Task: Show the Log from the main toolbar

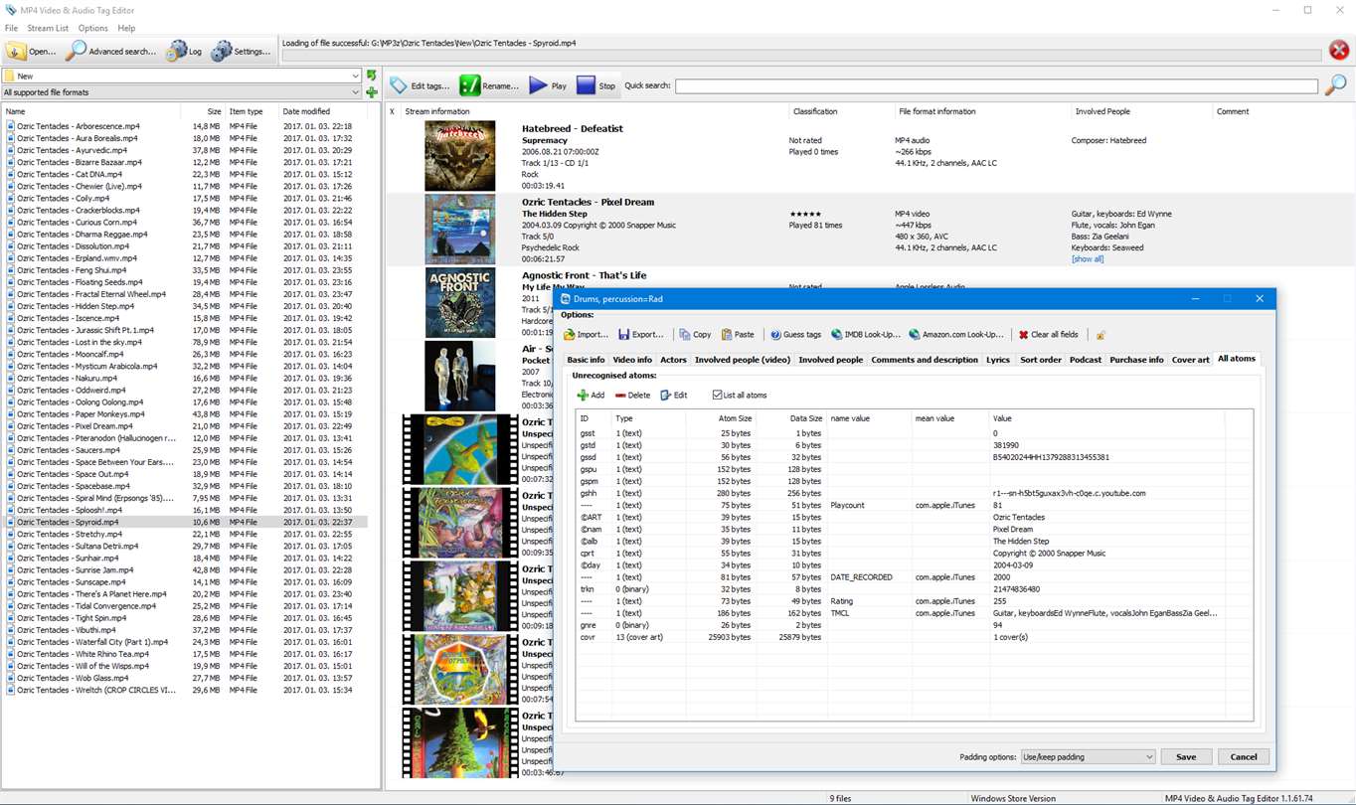Action: pyautogui.click(x=184, y=51)
